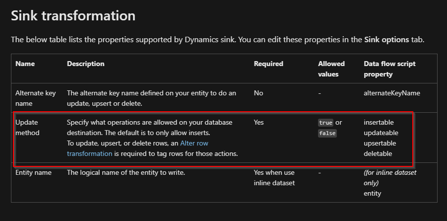Click the entity script property text
Viewport: 447px width, 221px height.
[372, 193]
